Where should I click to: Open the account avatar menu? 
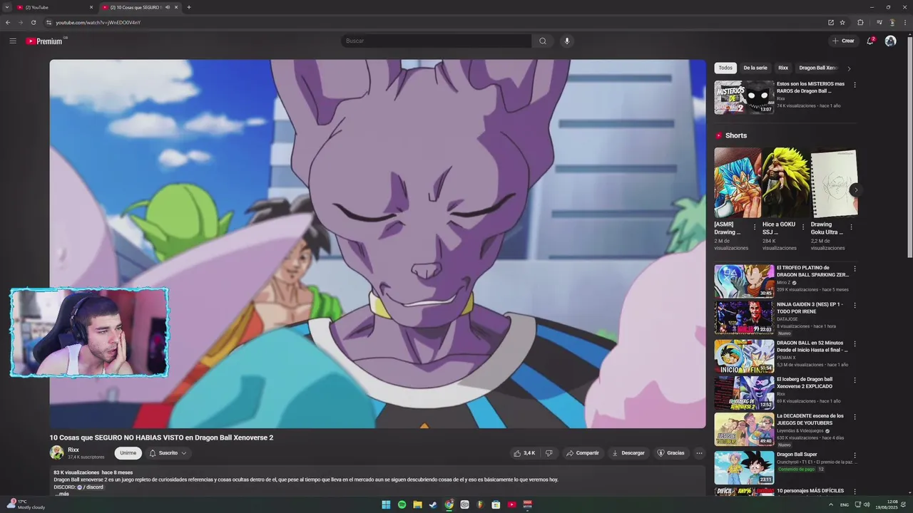890,41
